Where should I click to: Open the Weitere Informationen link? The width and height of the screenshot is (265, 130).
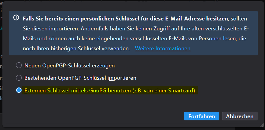tap(163, 48)
